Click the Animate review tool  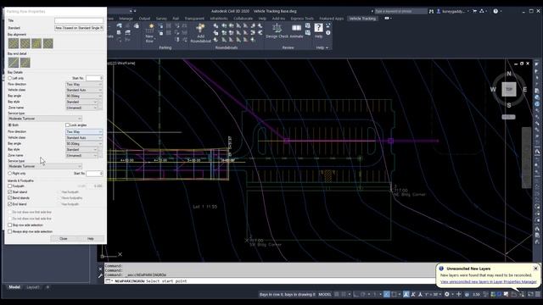coord(296,30)
